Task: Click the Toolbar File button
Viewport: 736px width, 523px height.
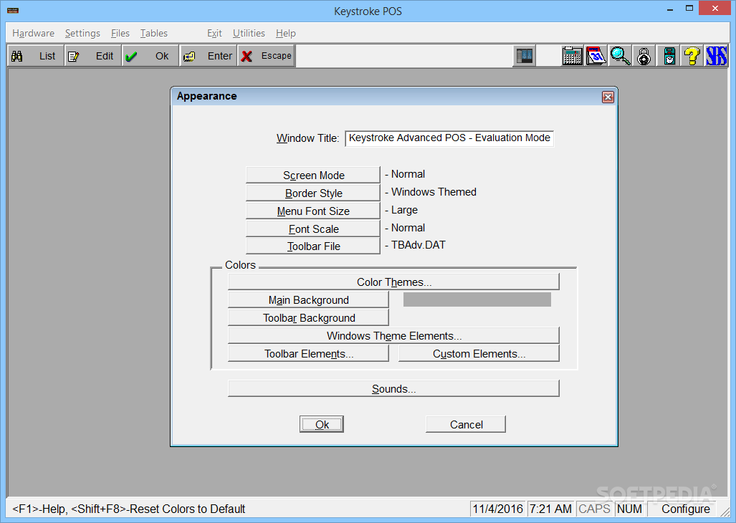Action: [313, 246]
